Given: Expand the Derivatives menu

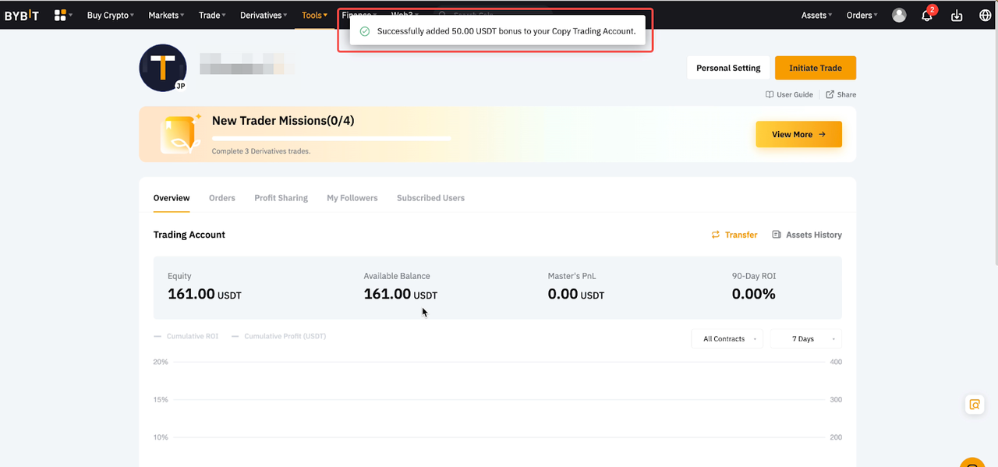Looking at the screenshot, I should pos(264,15).
